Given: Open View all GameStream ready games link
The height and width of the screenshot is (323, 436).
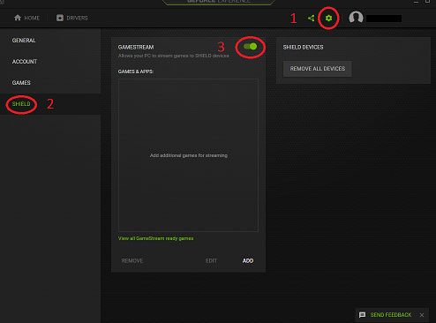Looking at the screenshot, I should click(155, 238).
